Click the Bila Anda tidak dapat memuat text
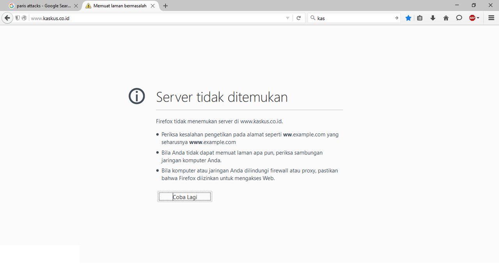Image resolution: width=499 pixels, height=280 pixels. (242, 156)
